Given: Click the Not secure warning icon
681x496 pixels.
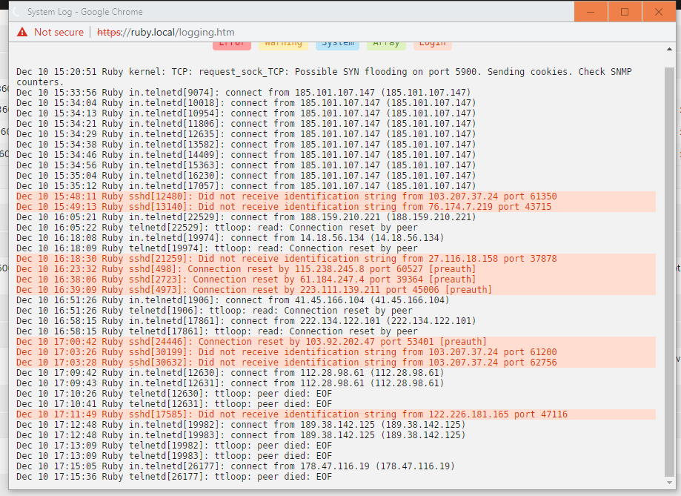Looking at the screenshot, I should click(22, 32).
